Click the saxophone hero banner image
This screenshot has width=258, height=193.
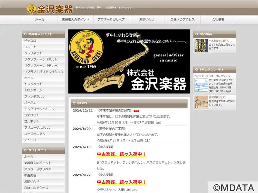(x=129, y=61)
